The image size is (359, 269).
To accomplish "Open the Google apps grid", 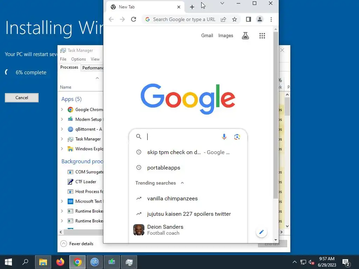I will pos(262,36).
